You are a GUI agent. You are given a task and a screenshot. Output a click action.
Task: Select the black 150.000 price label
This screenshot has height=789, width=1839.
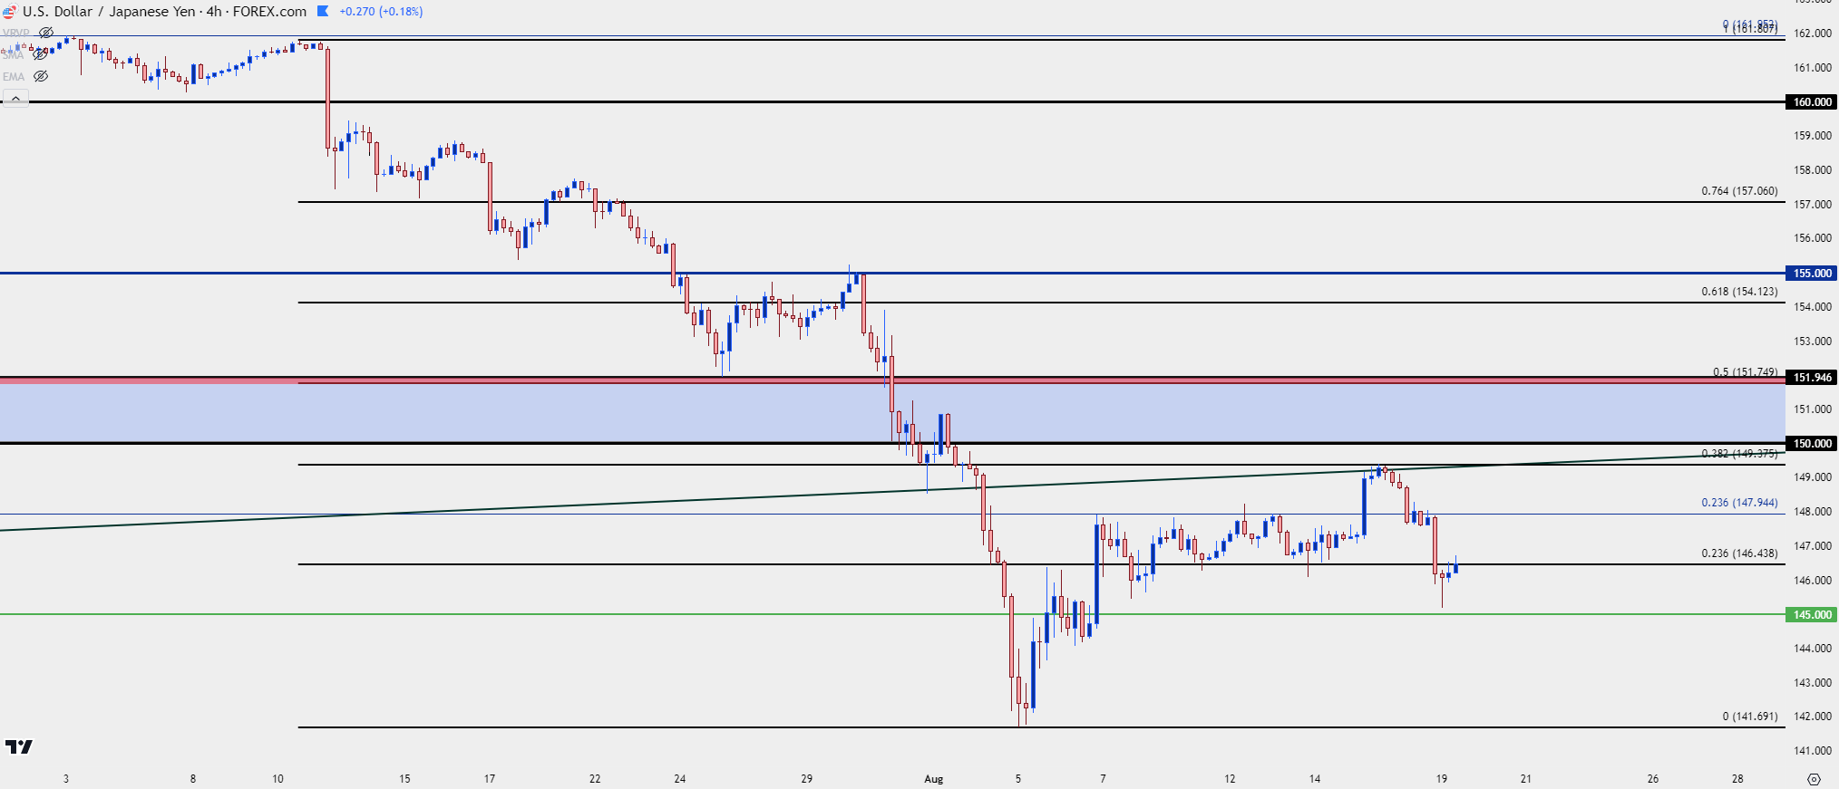(1812, 443)
